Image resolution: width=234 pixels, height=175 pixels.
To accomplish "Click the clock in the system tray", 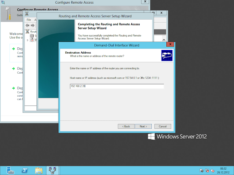I will point(223,170).
